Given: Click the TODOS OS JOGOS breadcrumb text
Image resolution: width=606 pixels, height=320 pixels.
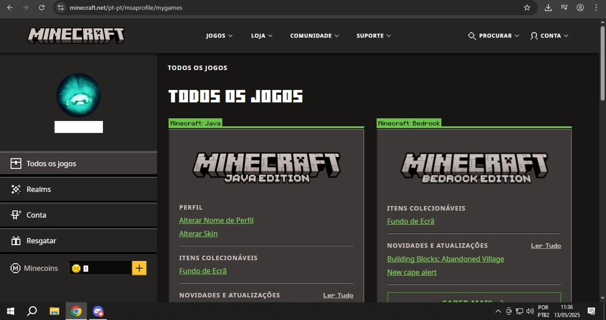Looking at the screenshot, I should click(197, 68).
